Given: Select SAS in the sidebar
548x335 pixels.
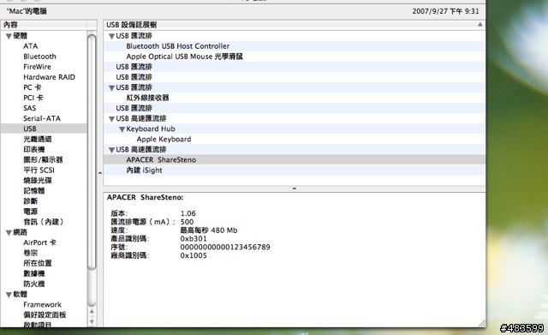Looking at the screenshot, I should (x=30, y=108).
